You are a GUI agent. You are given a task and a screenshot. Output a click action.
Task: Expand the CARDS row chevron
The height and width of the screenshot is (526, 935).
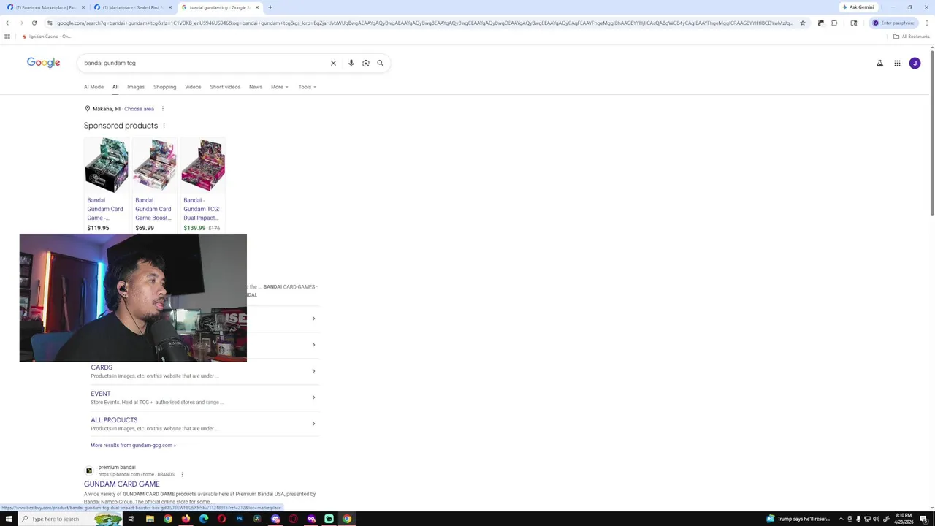[x=313, y=371]
